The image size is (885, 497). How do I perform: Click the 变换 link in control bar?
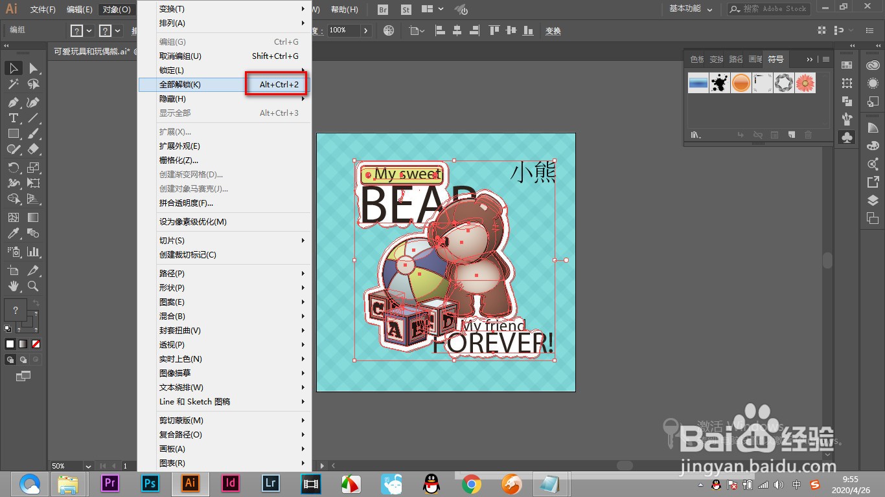553,30
